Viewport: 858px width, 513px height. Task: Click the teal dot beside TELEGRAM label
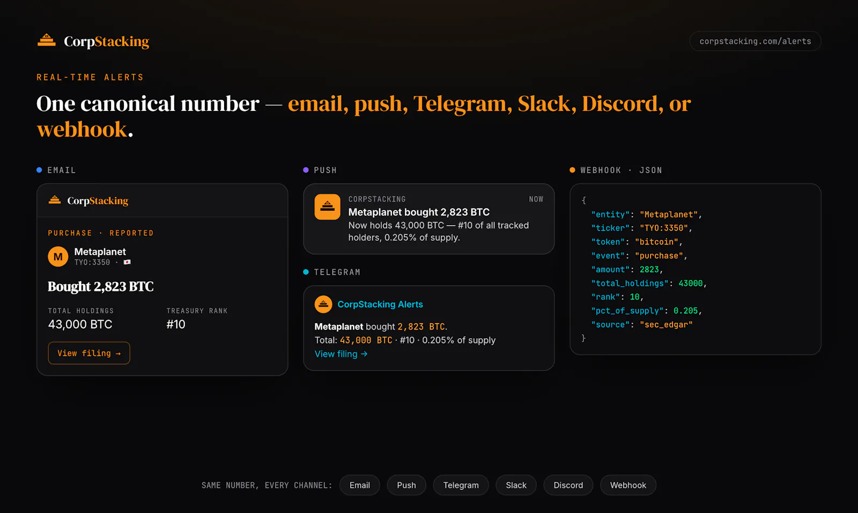pos(306,272)
